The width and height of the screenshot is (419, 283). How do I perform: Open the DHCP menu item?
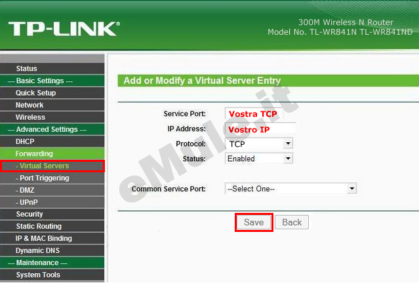click(52, 141)
